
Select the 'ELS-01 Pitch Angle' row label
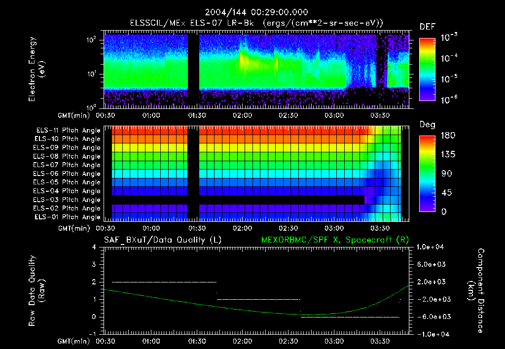click(68, 217)
